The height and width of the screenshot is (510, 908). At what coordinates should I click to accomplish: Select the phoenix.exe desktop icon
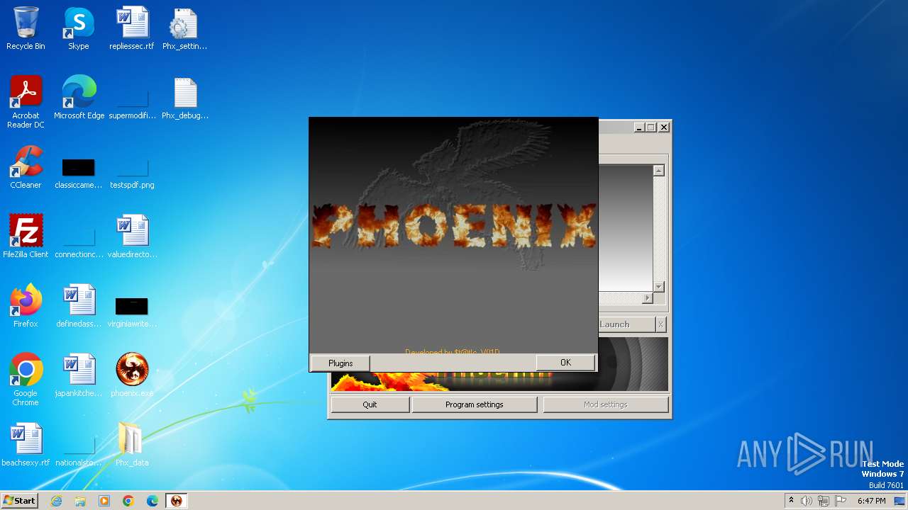132,375
